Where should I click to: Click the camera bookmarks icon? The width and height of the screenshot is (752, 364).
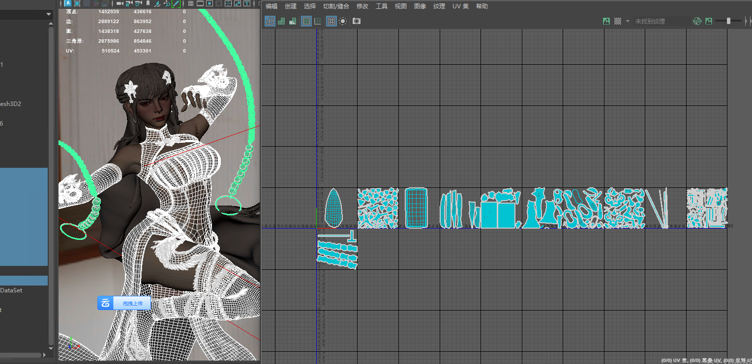[148, 3]
